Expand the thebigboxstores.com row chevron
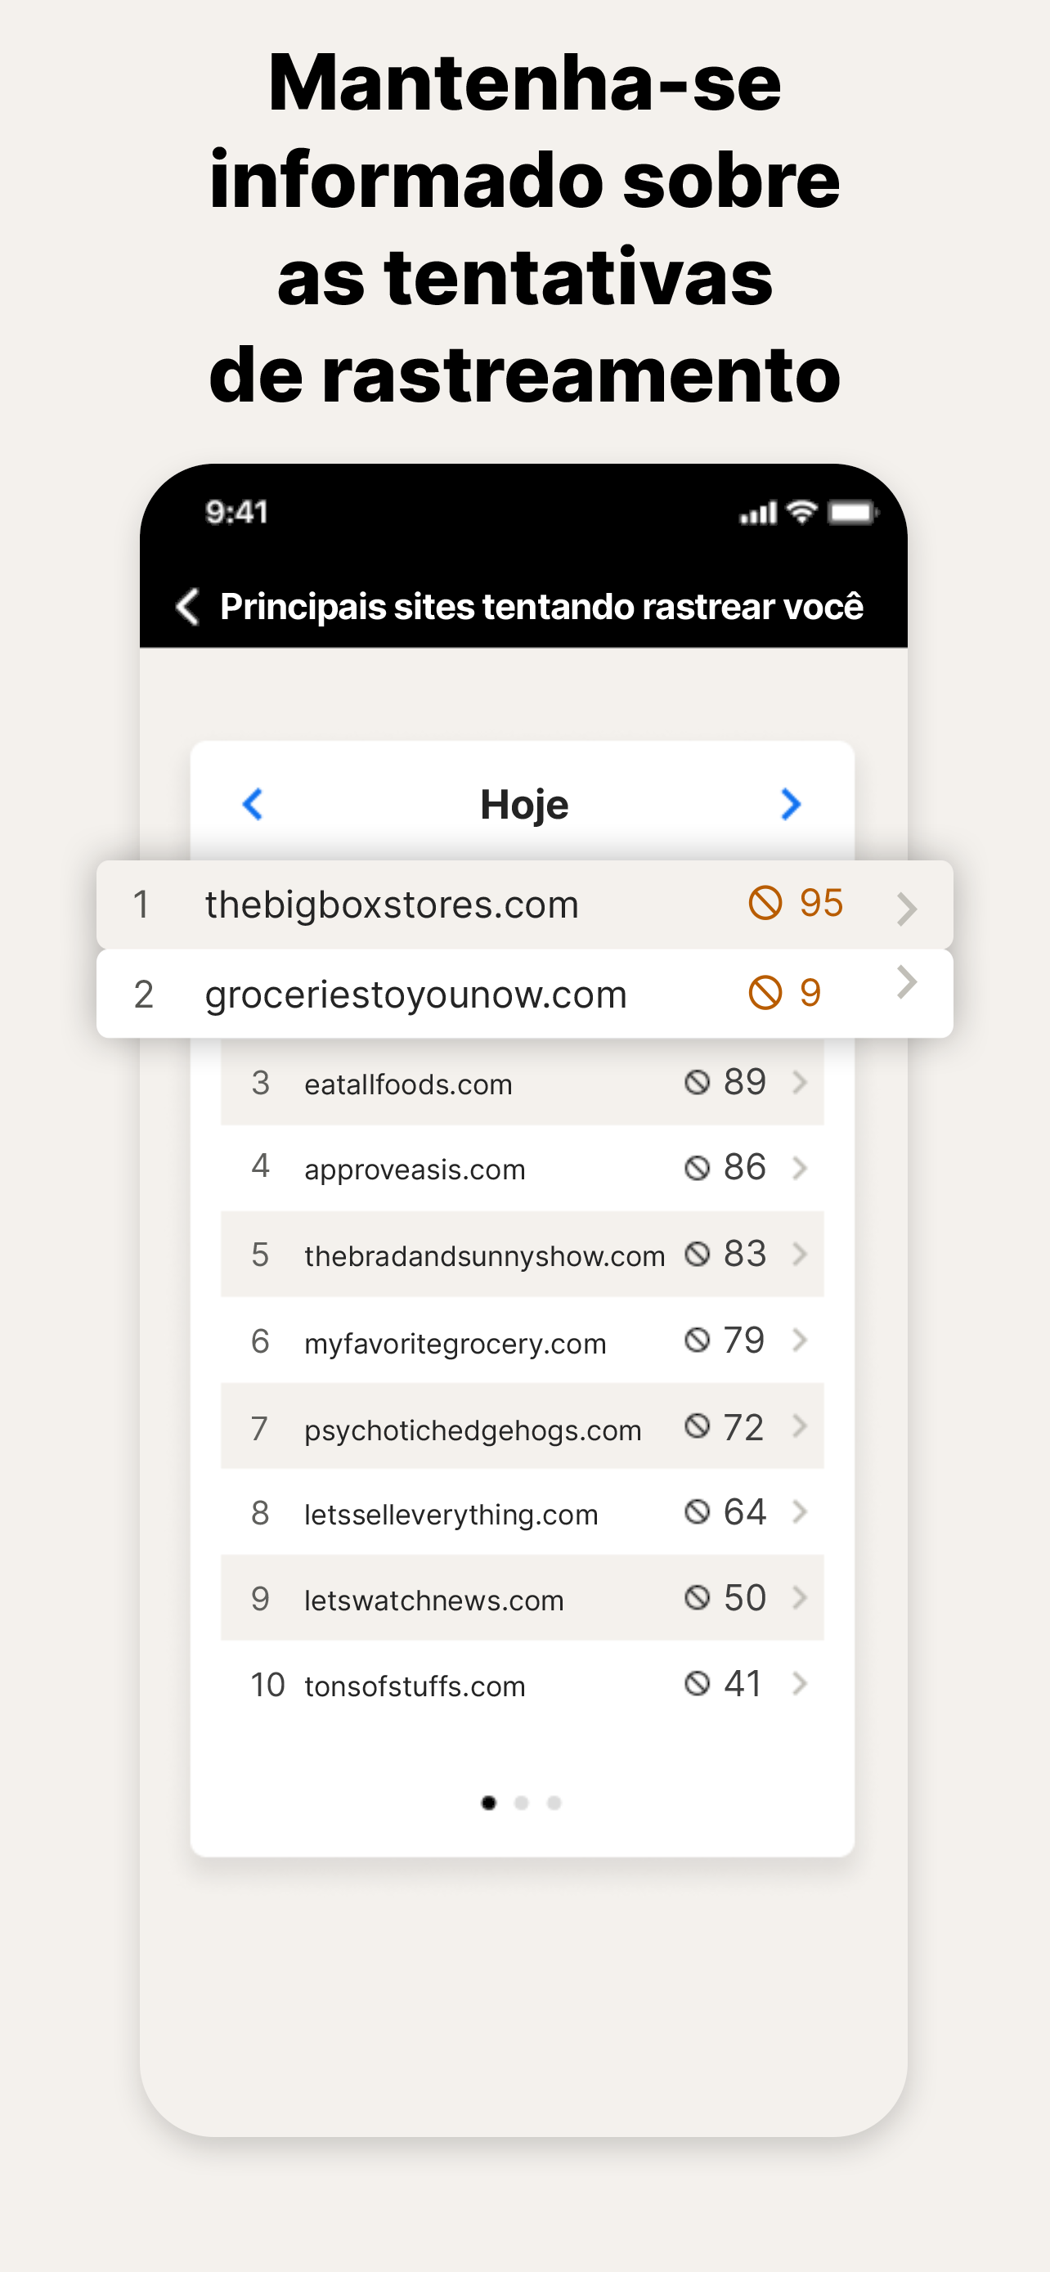The height and width of the screenshot is (2272, 1050). [x=906, y=909]
